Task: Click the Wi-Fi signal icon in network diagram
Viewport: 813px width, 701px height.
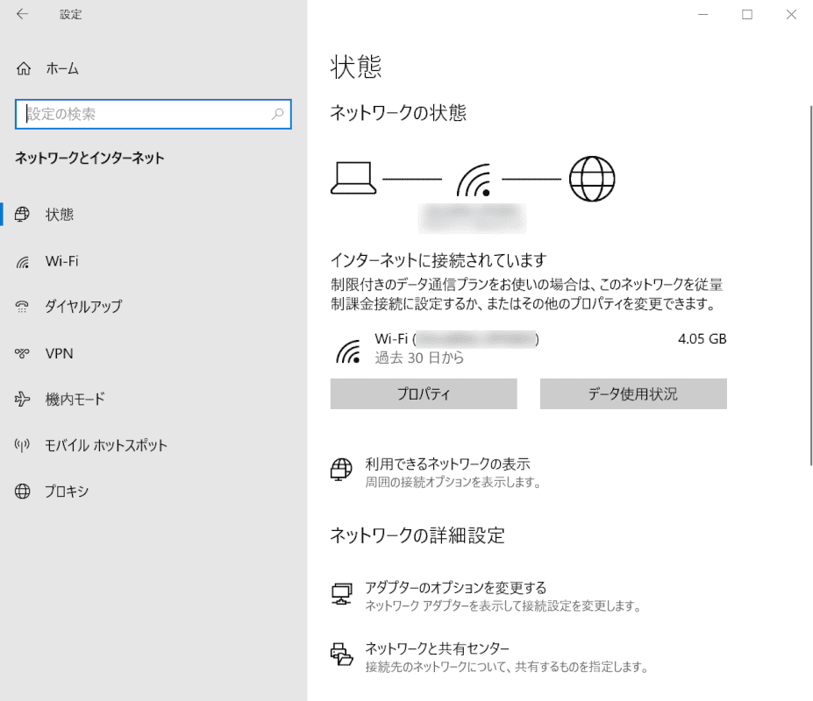Action: (474, 181)
